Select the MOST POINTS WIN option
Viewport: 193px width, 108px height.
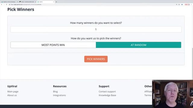coord(53,45)
